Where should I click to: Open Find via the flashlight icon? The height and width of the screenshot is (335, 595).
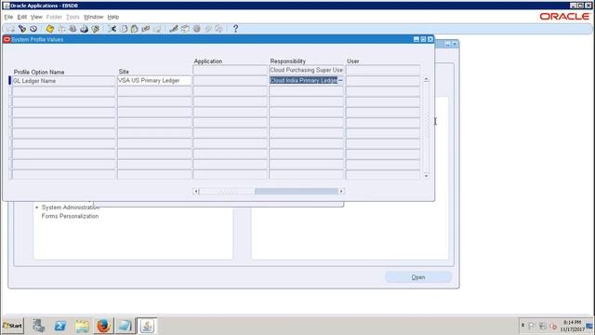[x=22, y=29]
